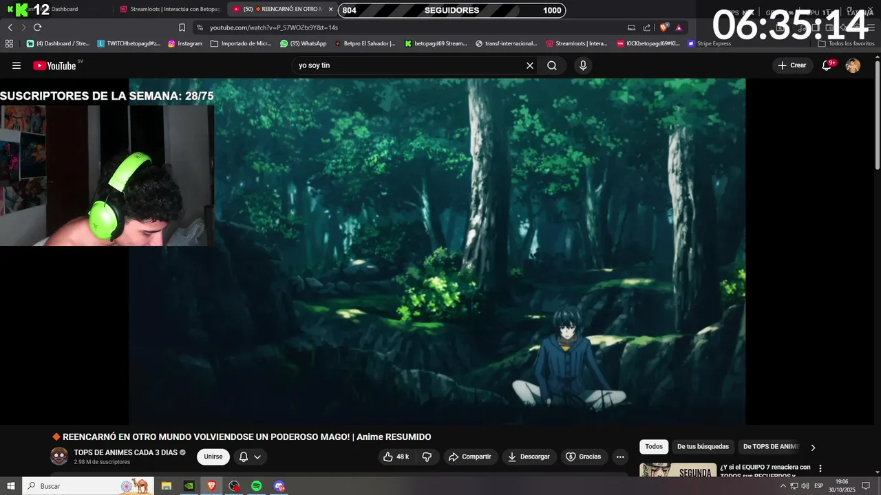Activate voice search microphone

583,65
